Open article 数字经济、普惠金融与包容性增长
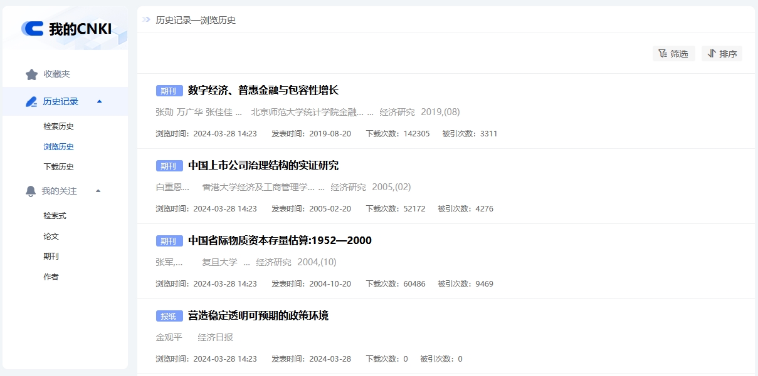The height and width of the screenshot is (376, 758). tap(263, 91)
